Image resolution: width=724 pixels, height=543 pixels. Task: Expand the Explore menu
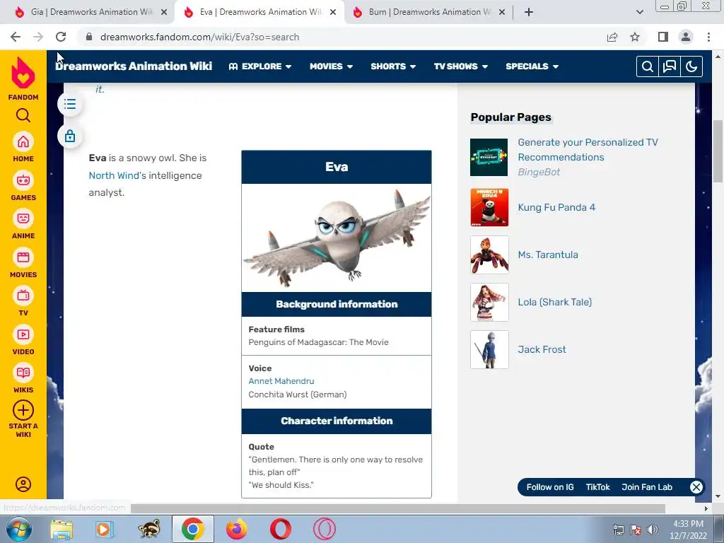[x=260, y=66]
